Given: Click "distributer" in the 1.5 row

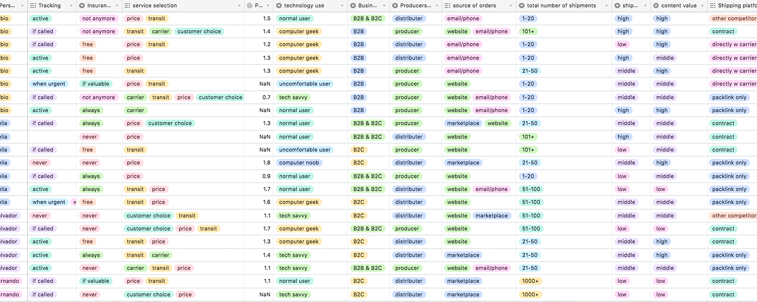Looking at the screenshot, I should tap(409, 19).
